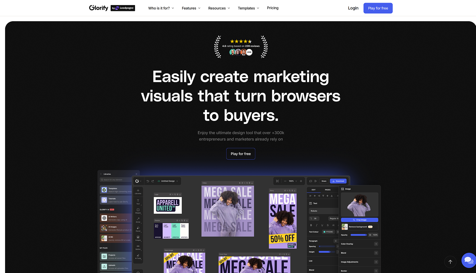Click the Login link
Image resolution: width=476 pixels, height=273 pixels.
click(x=353, y=8)
